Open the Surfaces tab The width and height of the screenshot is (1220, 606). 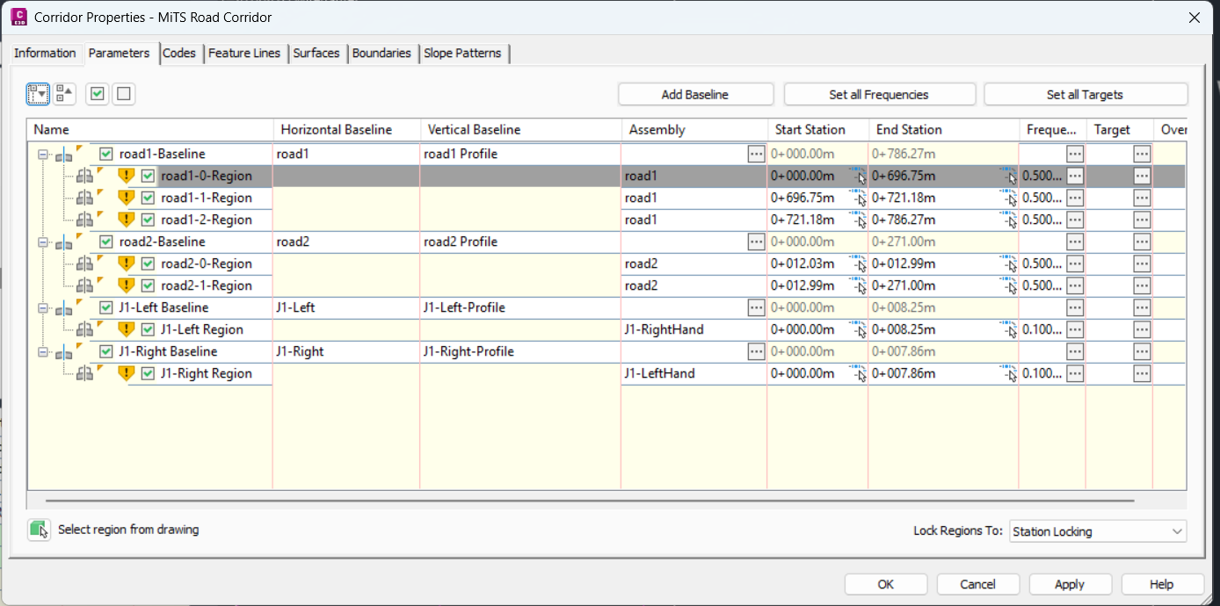(x=316, y=54)
